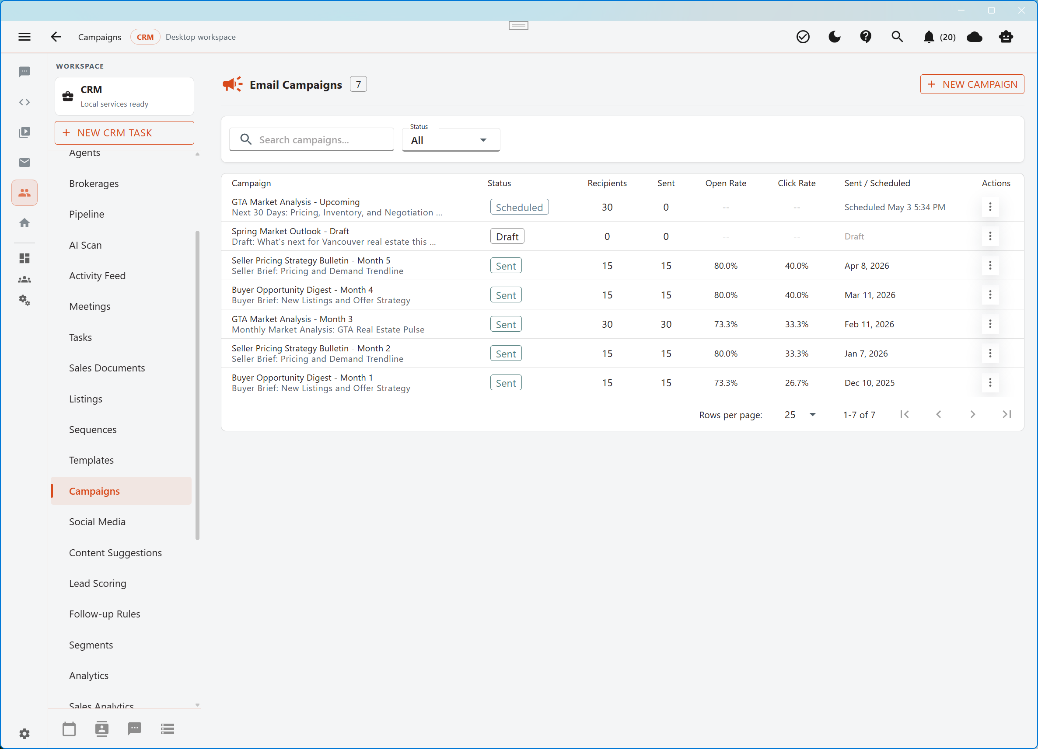The image size is (1038, 749).
Task: Open Sequences in the sidebar
Action: pyautogui.click(x=121, y=430)
